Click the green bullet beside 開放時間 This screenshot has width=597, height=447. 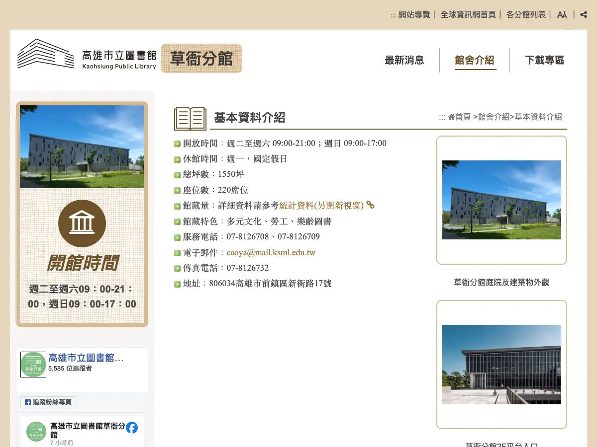178,144
